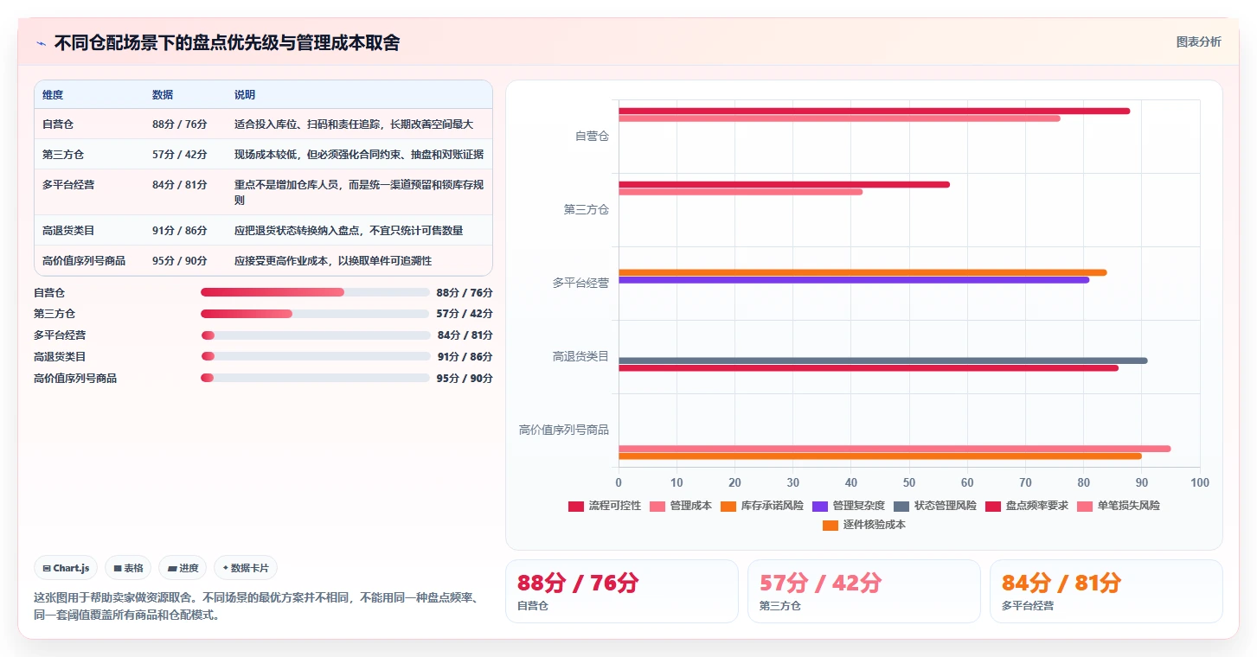Toggle the 盘点频率要求 legend entry
This screenshot has height=657, width=1257.
pyautogui.click(x=1027, y=506)
